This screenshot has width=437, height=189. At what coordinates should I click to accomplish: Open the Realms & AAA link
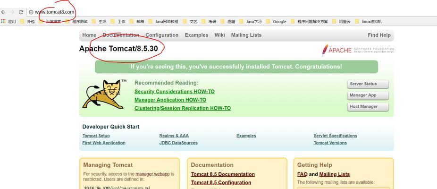[x=174, y=136]
